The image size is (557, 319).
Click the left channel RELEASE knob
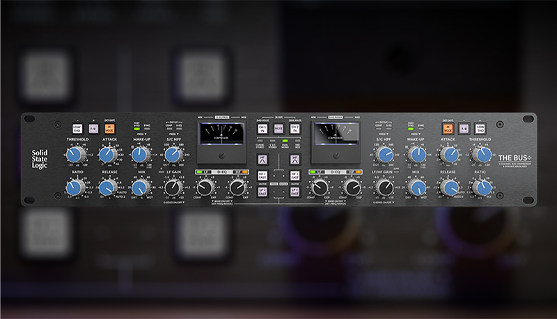108,187
